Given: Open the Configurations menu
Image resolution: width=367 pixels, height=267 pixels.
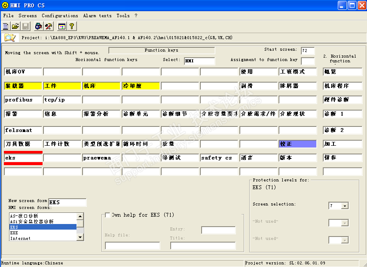Looking at the screenshot, I should (x=60, y=15).
